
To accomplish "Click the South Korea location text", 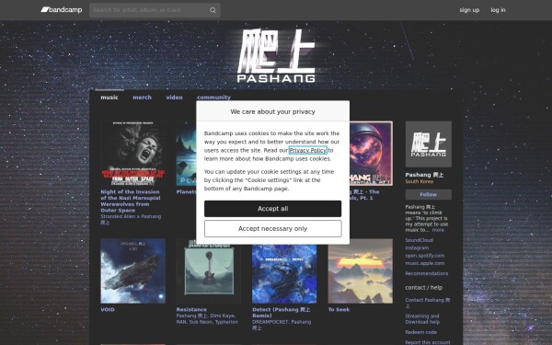I will [419, 181].
